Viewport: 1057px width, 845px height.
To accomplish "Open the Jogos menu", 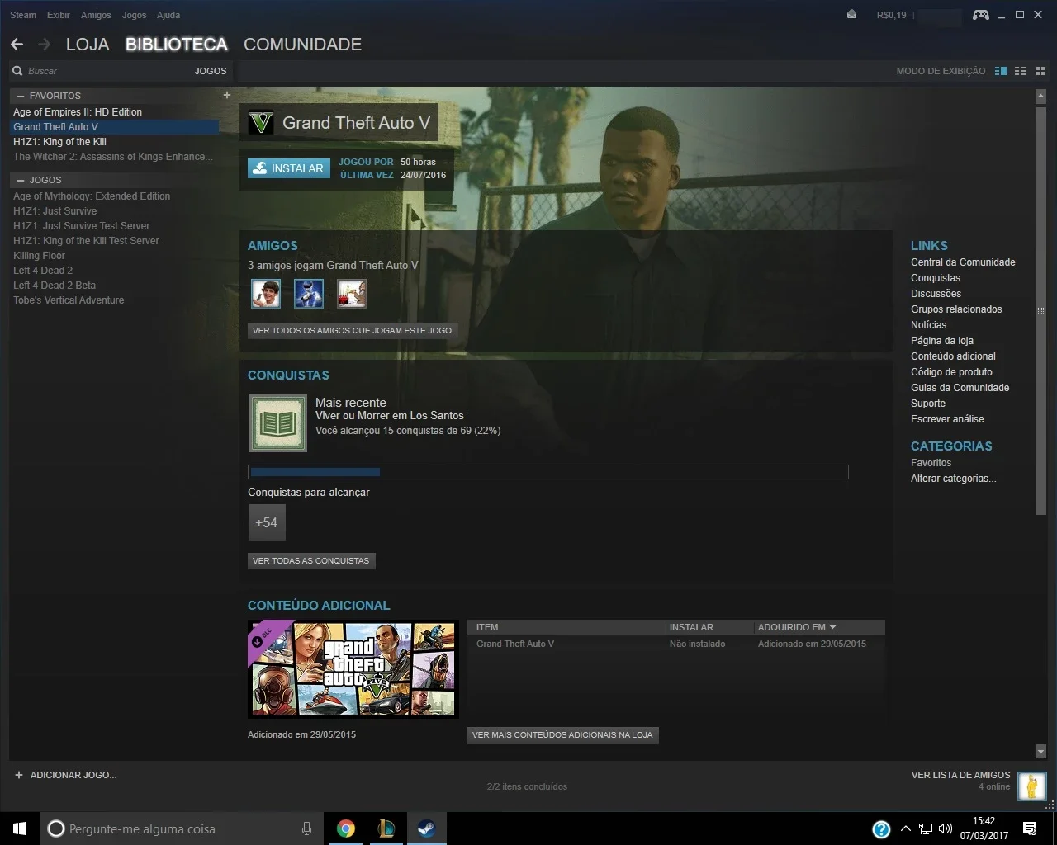I will click(x=134, y=15).
